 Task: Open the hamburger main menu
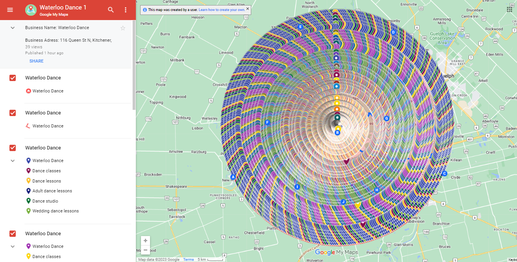click(10, 10)
